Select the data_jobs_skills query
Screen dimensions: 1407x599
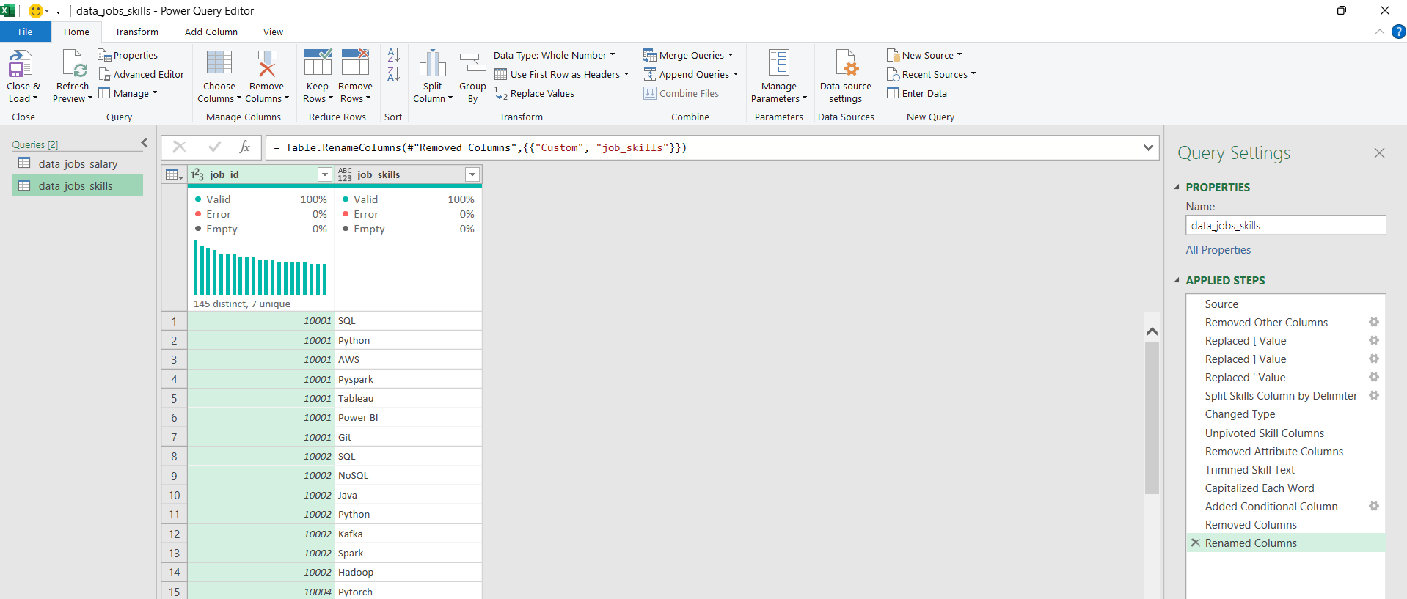[78, 185]
